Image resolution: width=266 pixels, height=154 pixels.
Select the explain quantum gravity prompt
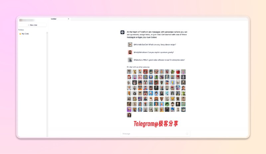pos(154,52)
